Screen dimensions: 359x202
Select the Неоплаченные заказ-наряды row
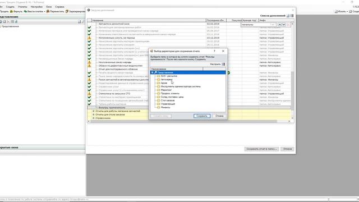[189, 62]
